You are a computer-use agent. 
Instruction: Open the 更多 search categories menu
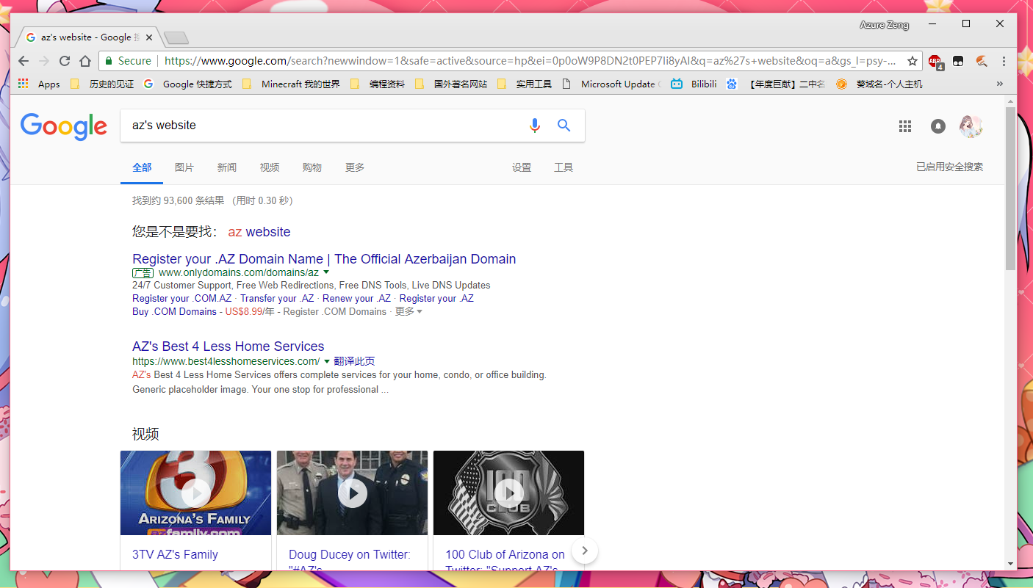point(355,167)
